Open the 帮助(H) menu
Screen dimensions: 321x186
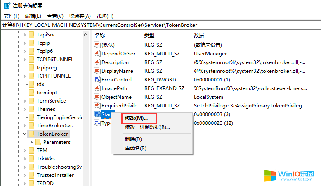point(105,16)
